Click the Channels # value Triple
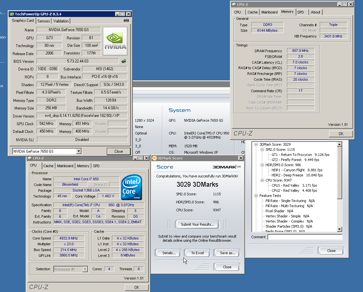Image resolution: width=363 pixels, height=292 pixels. click(333, 25)
